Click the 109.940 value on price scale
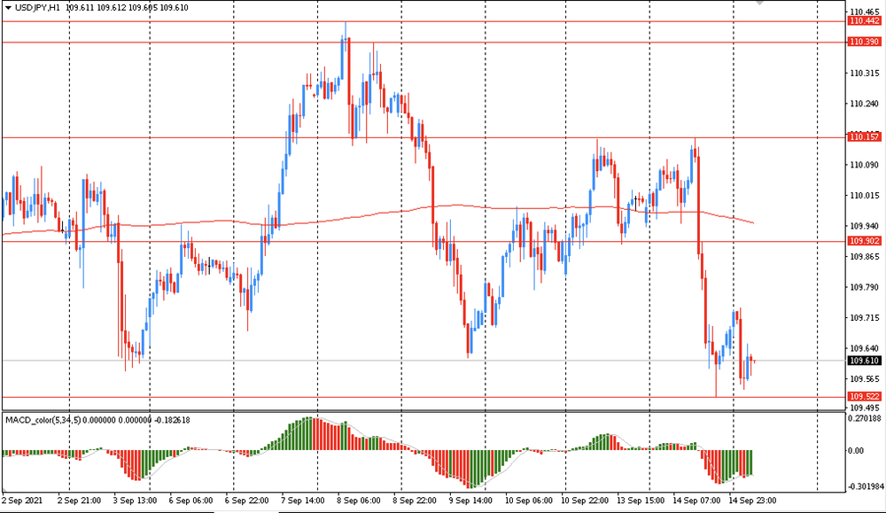Image resolution: width=886 pixels, height=513 pixels. (865, 226)
